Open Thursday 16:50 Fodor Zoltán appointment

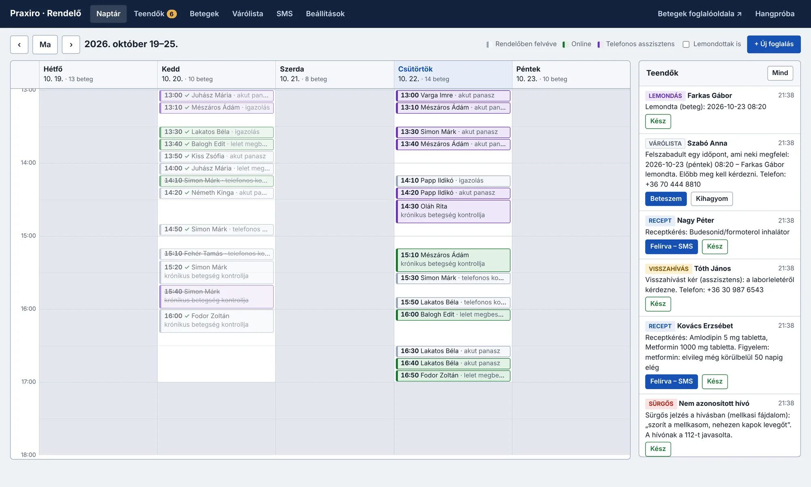point(453,376)
